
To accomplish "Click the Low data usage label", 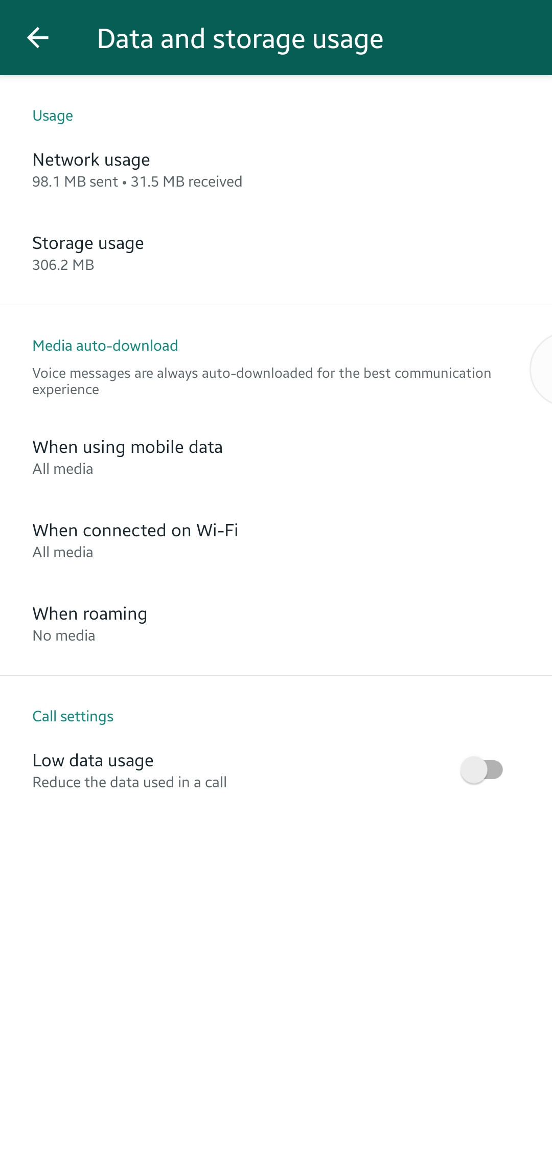I will click(x=93, y=760).
